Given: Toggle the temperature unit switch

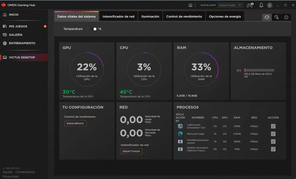Looking at the screenshot, I should pyautogui.click(x=93, y=29).
